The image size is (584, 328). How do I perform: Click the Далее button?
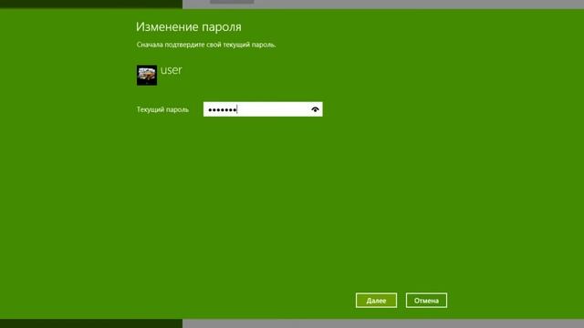tap(376, 301)
